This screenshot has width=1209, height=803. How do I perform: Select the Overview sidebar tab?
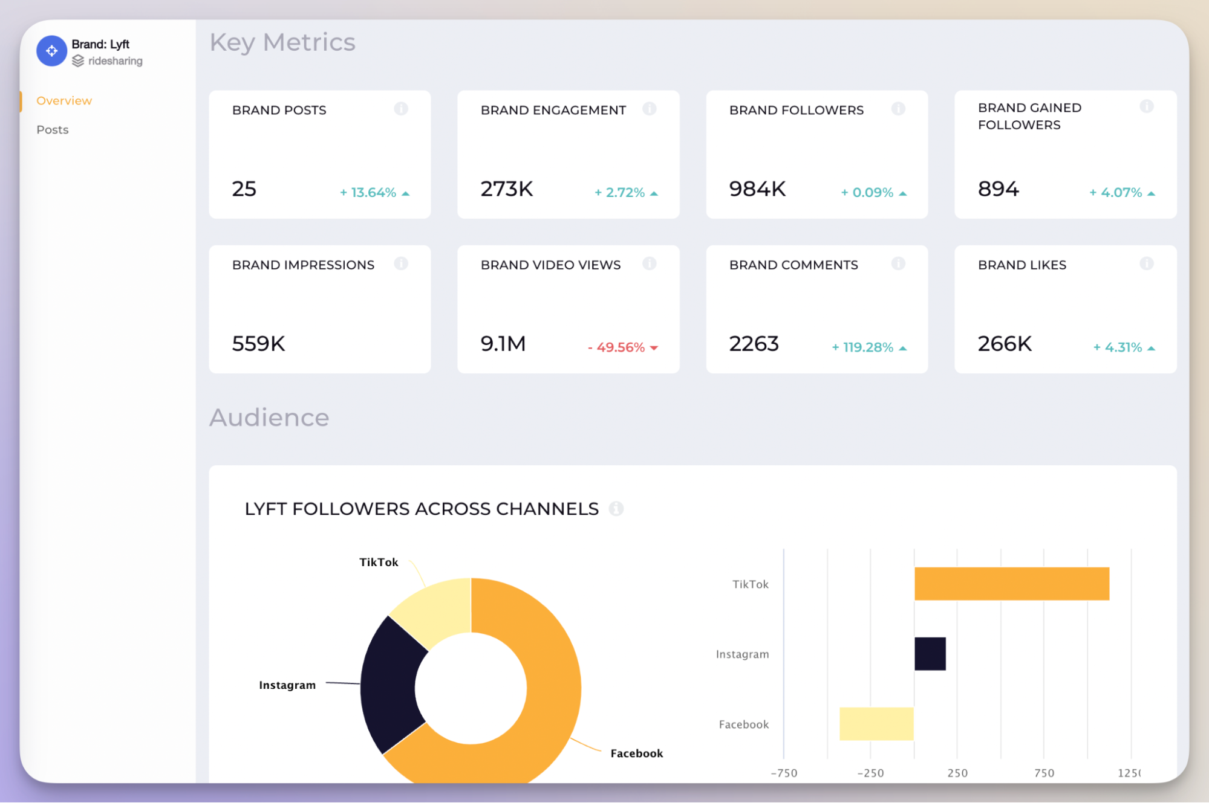pyautogui.click(x=64, y=100)
